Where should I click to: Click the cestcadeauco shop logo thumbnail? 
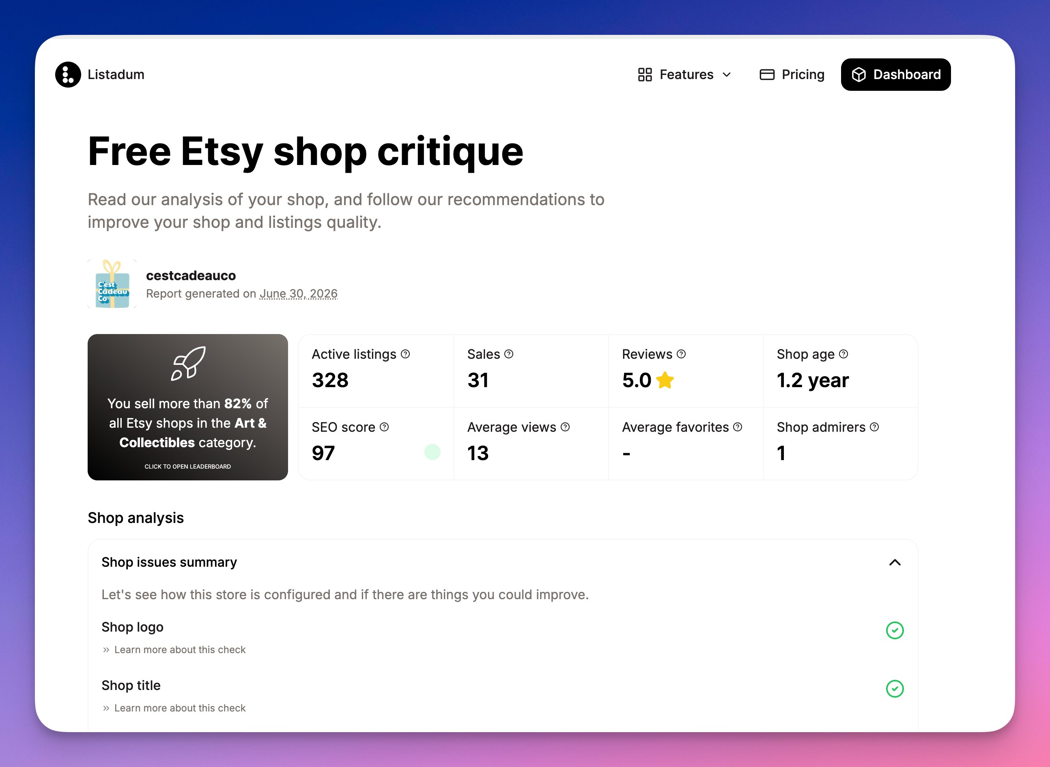pyautogui.click(x=112, y=284)
